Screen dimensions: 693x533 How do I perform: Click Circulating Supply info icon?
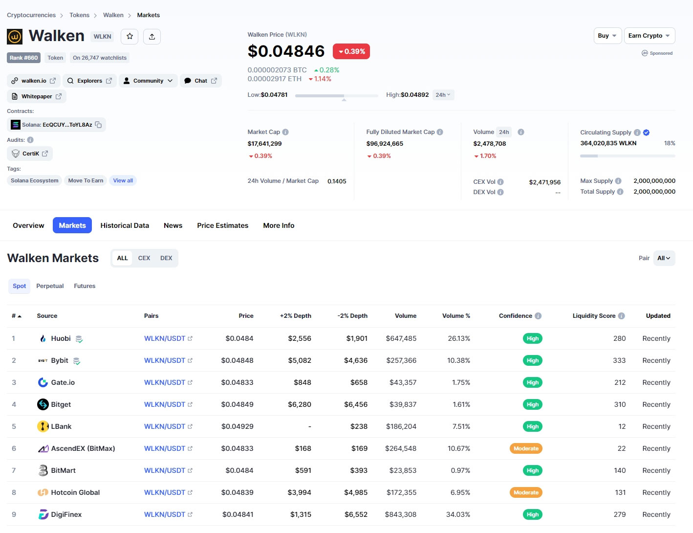[x=637, y=133]
